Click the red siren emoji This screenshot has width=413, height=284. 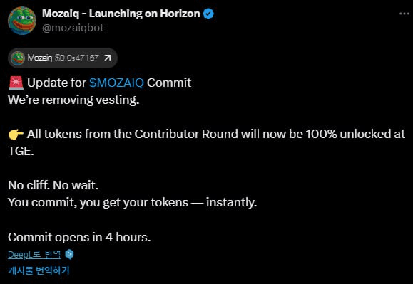point(16,83)
